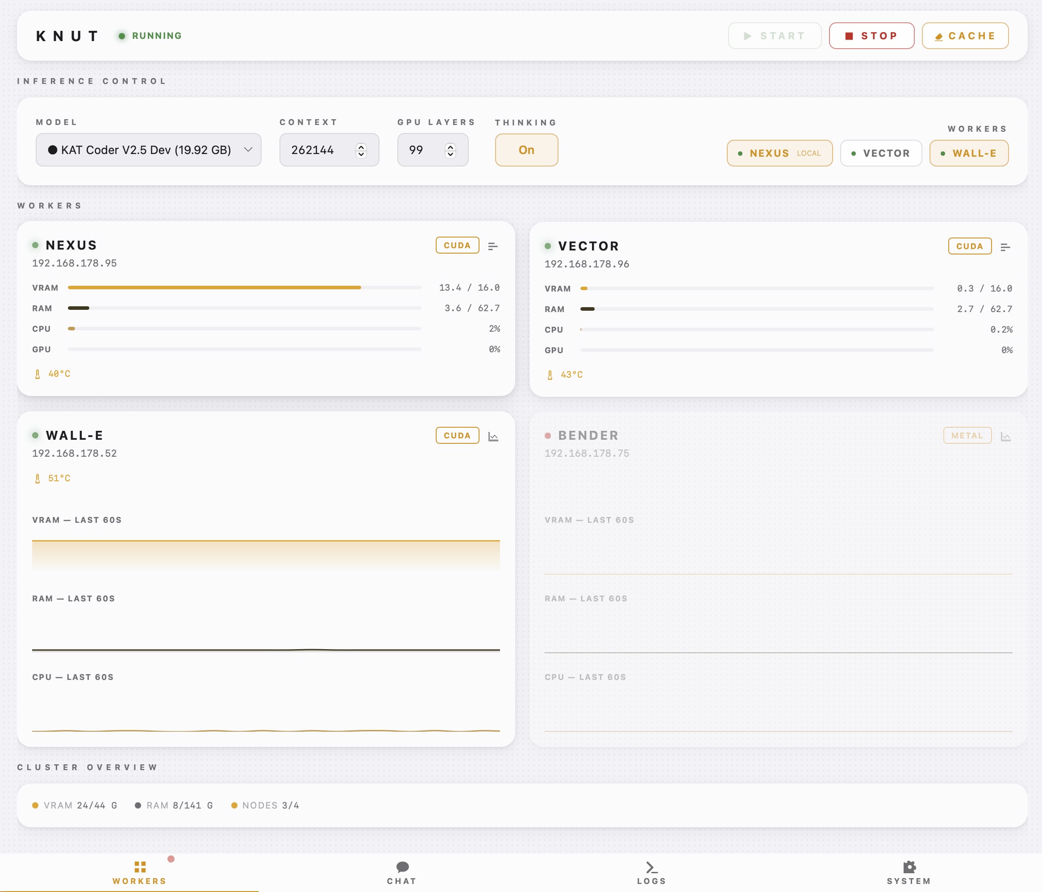This screenshot has height=892, width=1042.
Task: Click the model dropdown chevron arrow
Action: [x=248, y=150]
